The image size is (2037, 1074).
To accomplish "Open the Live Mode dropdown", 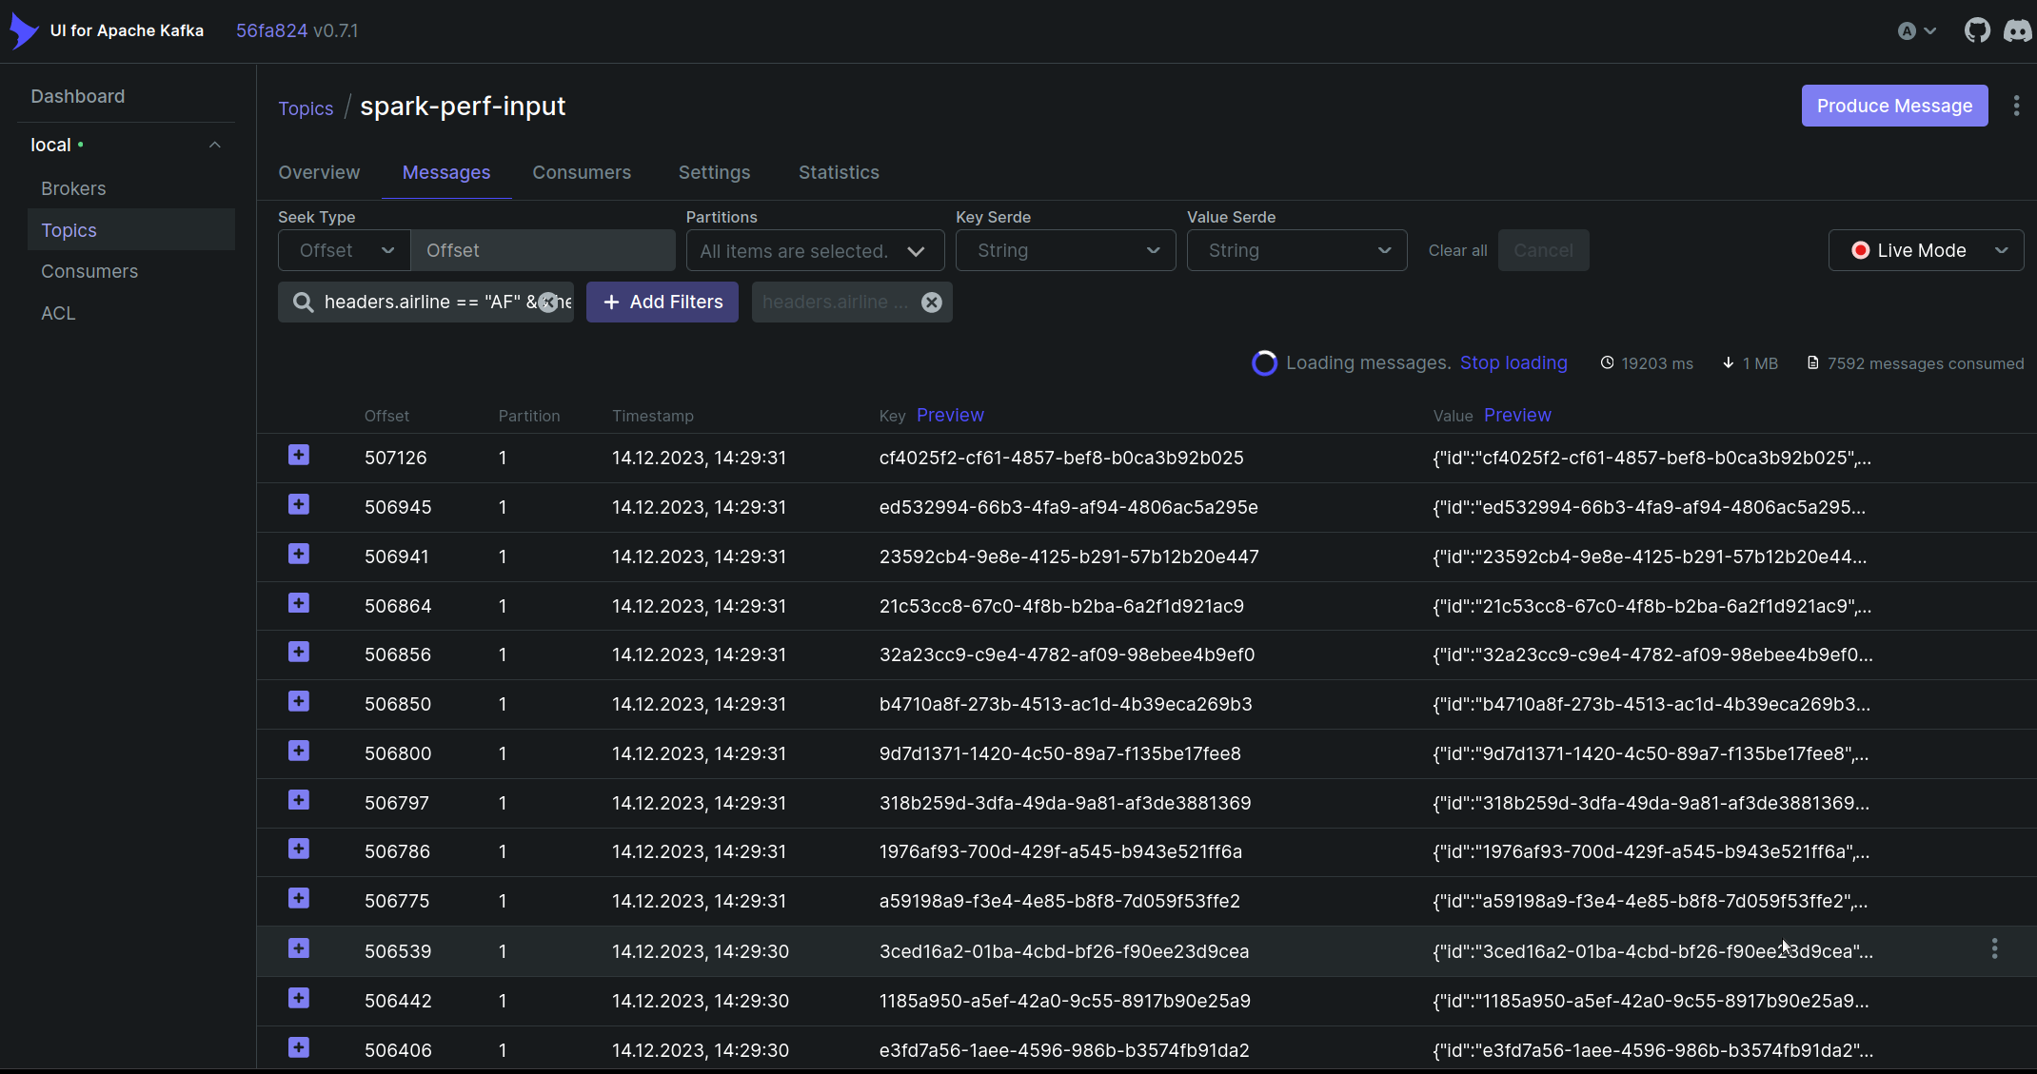I will pos(1926,250).
